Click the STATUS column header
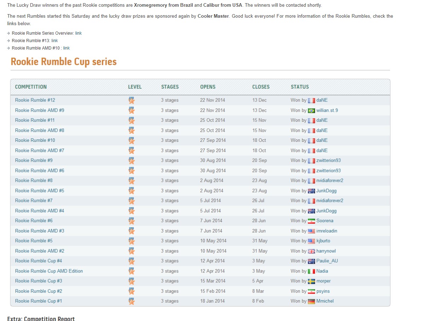430x321 pixels. tap(300, 87)
